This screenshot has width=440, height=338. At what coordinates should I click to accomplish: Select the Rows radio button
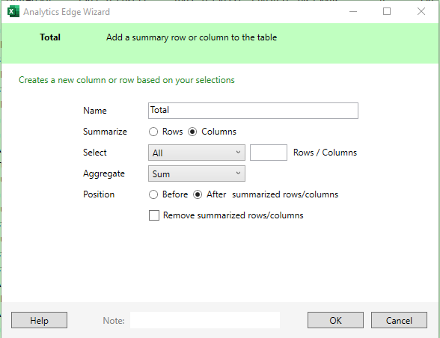[153, 132]
